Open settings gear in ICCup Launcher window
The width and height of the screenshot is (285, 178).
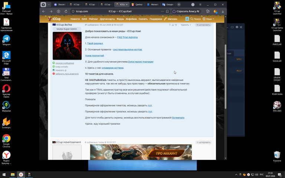click(237, 27)
